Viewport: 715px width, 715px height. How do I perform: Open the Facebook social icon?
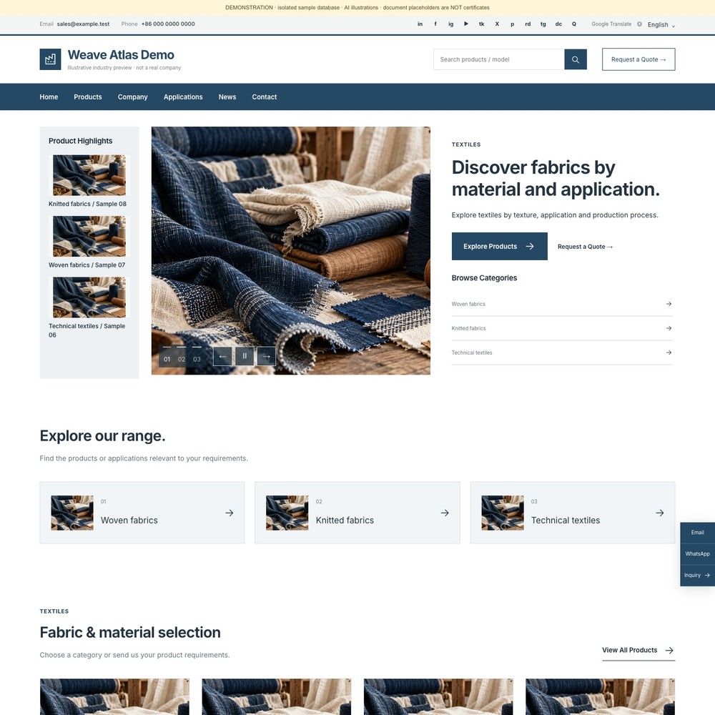click(435, 24)
